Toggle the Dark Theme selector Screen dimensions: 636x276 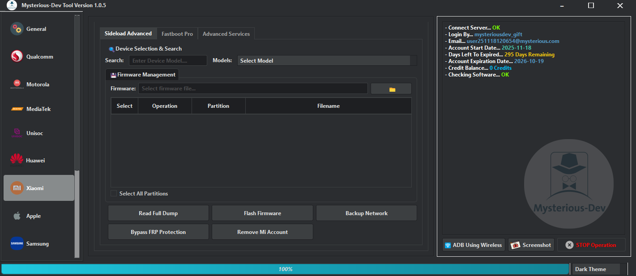point(596,269)
